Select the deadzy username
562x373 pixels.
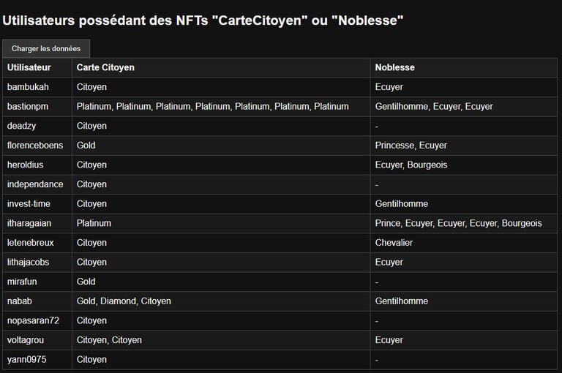click(x=21, y=126)
